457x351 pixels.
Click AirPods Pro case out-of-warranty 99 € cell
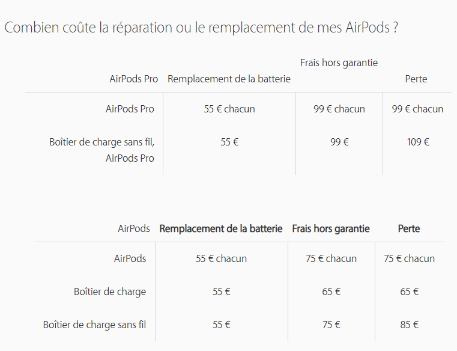(339, 142)
